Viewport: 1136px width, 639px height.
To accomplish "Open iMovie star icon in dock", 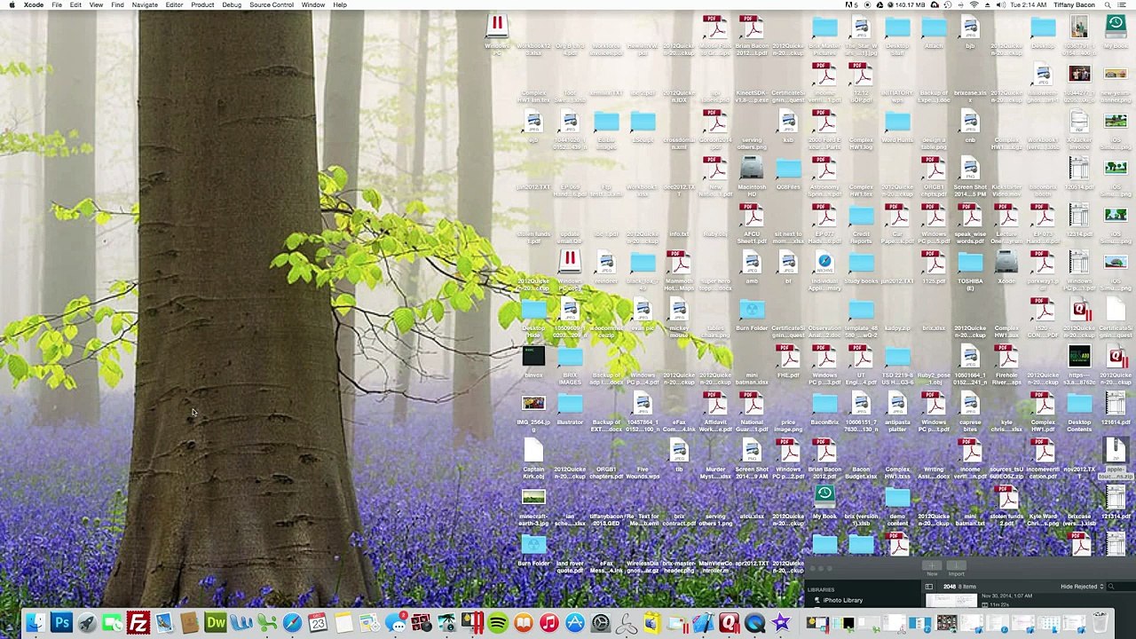I will 781,623.
